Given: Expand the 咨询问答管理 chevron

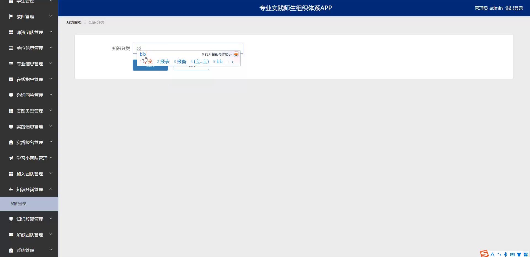Looking at the screenshot, I should pos(51,95).
